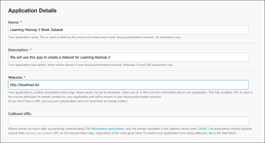Click the 32 characters max help text

(168, 37)
